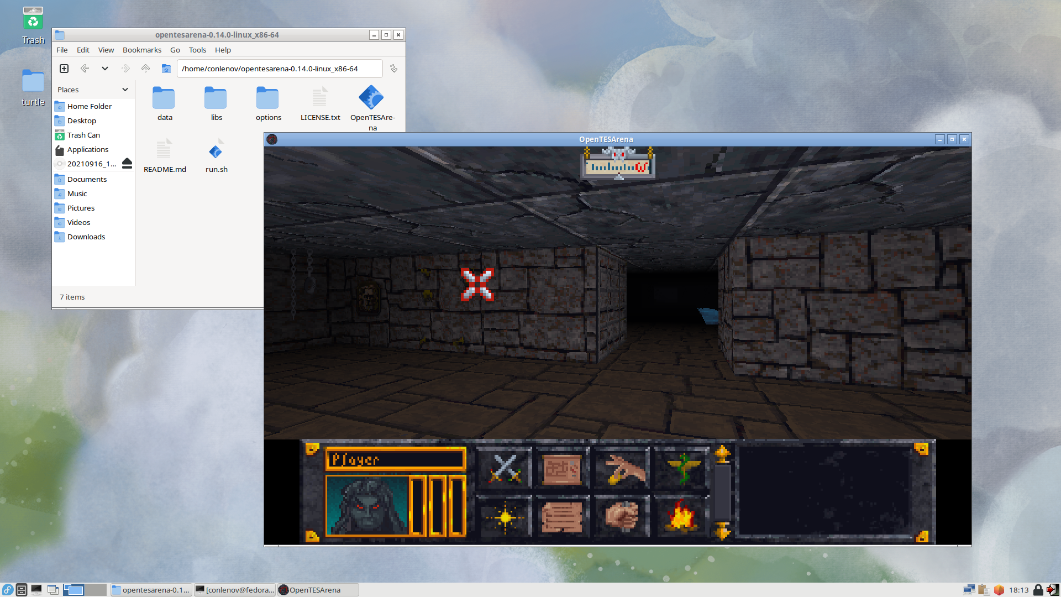The image size is (1061, 597).
Task: Open the logbook scroll icon
Action: pos(563,516)
